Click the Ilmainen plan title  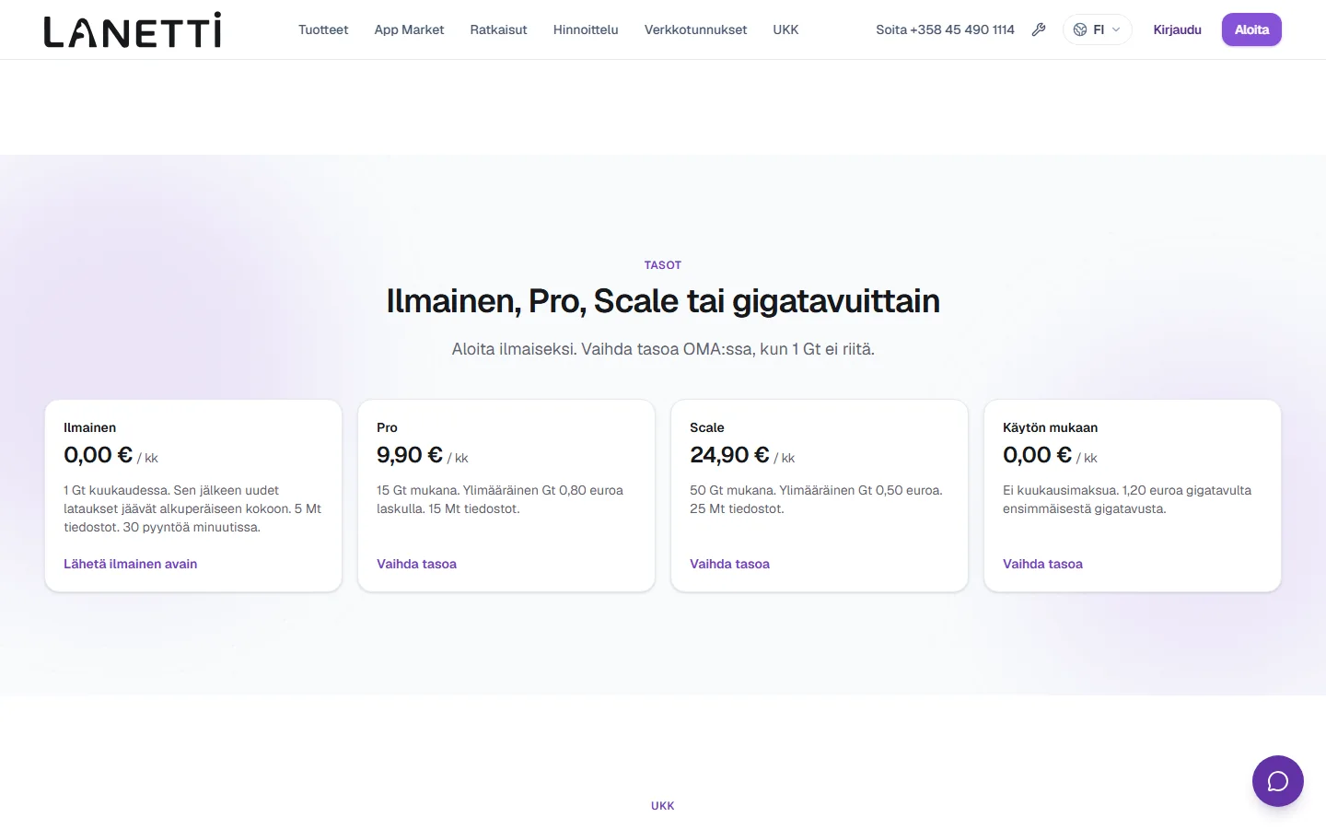pos(89,427)
